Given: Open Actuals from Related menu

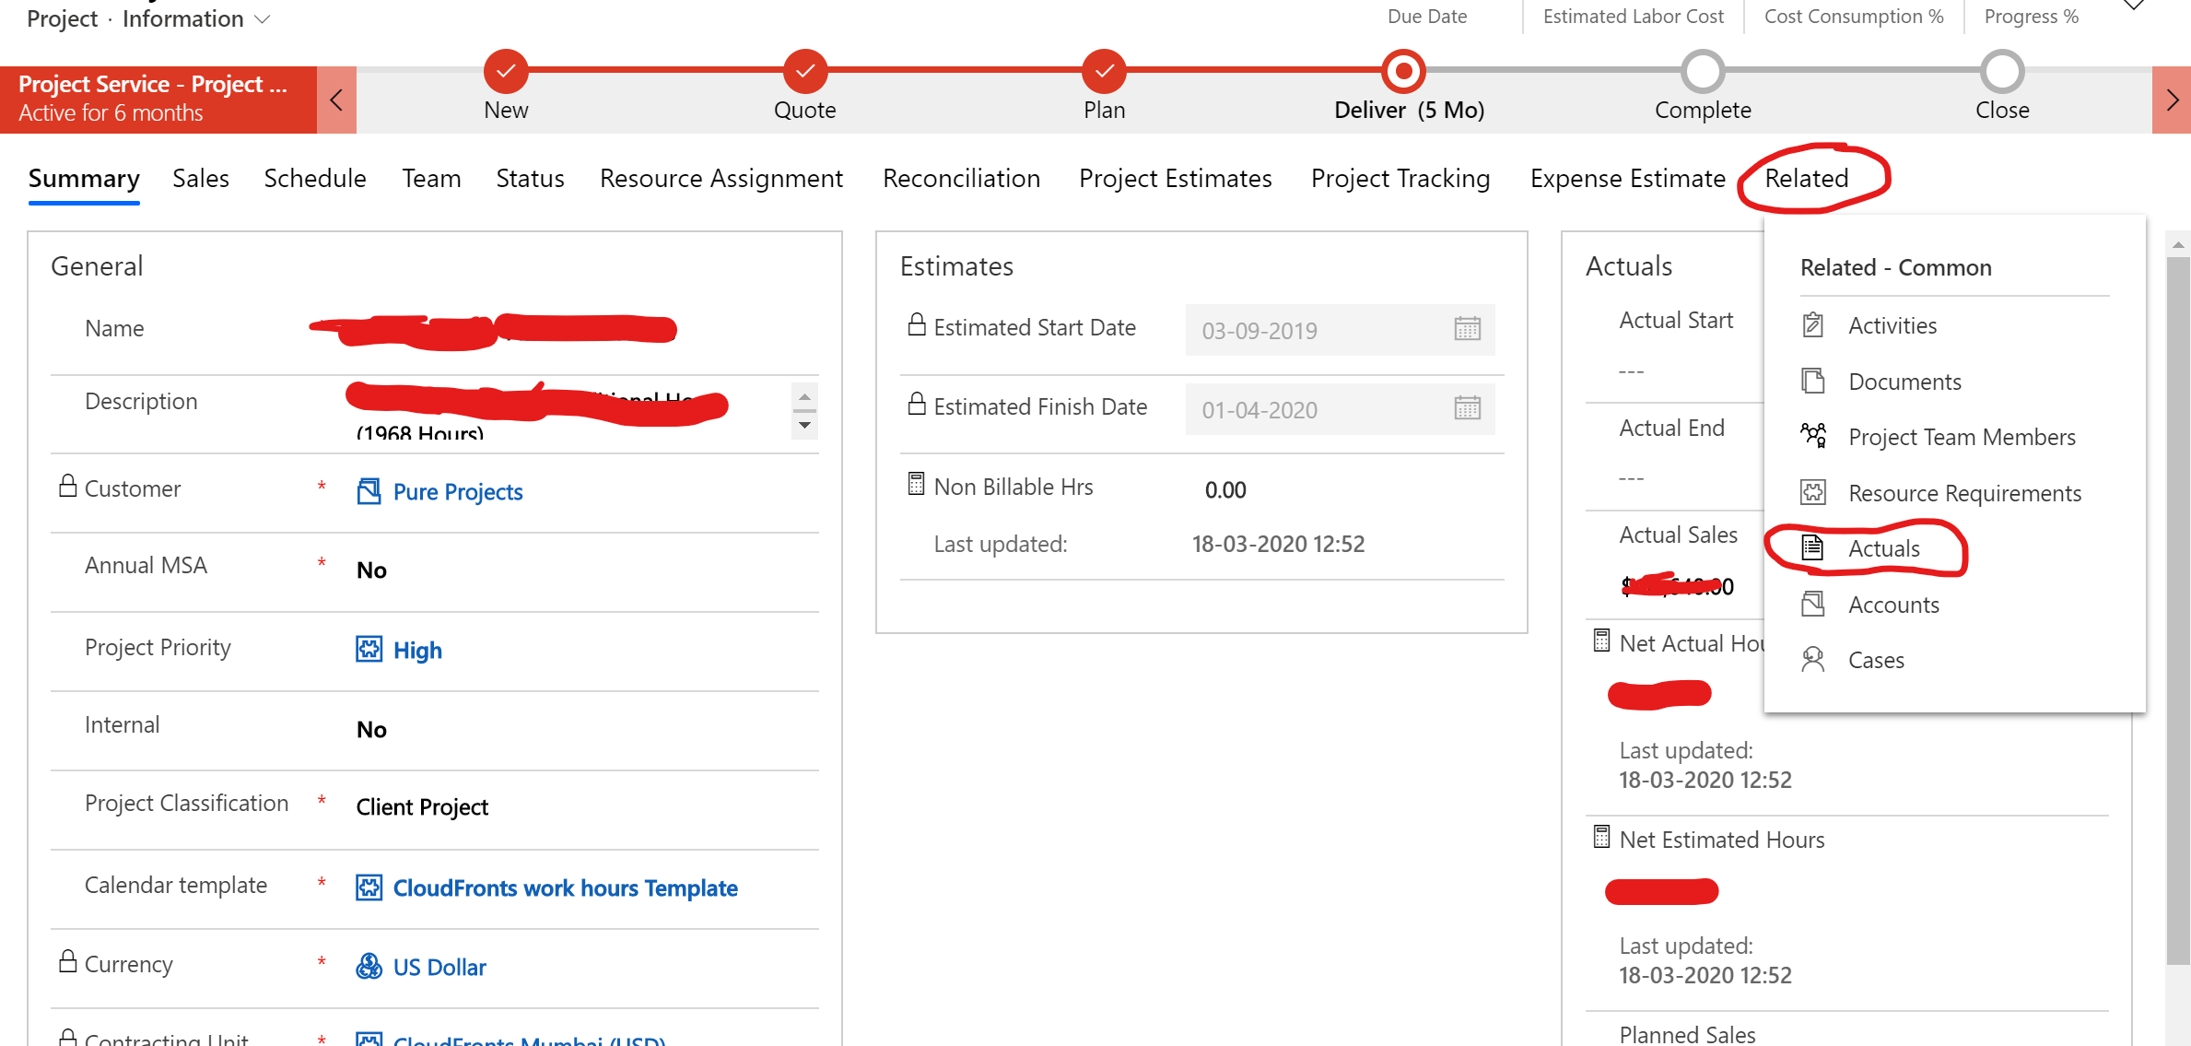Looking at the screenshot, I should point(1883,548).
